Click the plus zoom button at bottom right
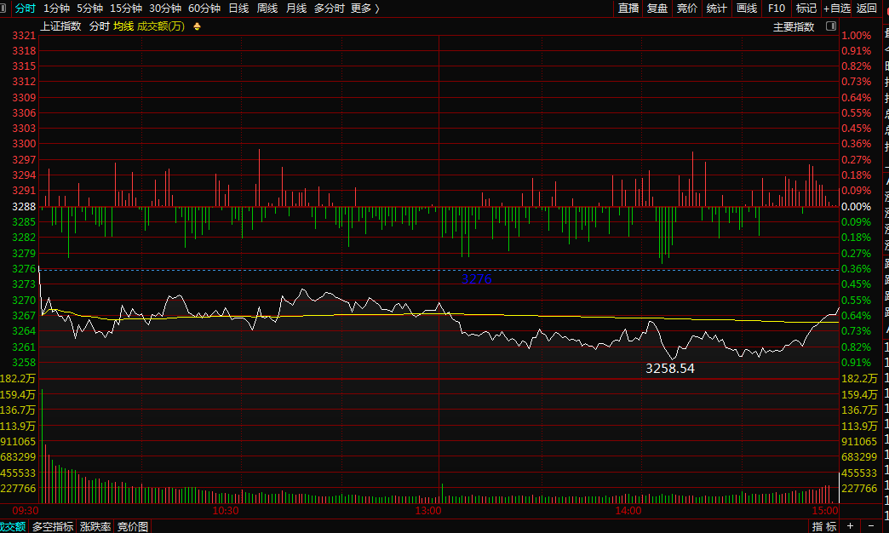Screen dimensions: 889x533 [x=849, y=526]
